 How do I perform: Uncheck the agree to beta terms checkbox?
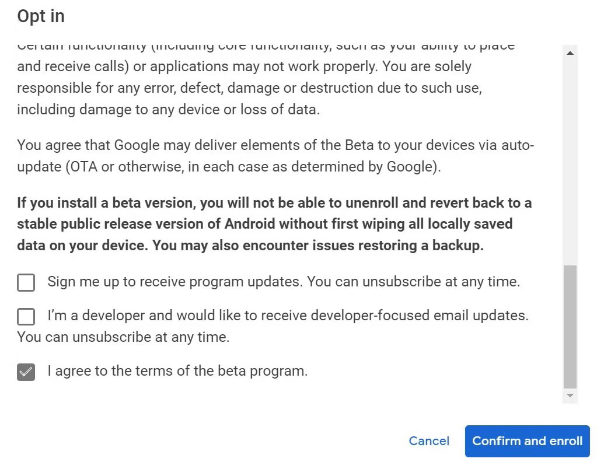(26, 372)
